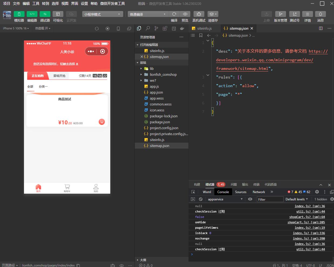Collapse the 打开的编辑器 section
Image resolution: width=334 pixels, height=267 pixels.
161,45
